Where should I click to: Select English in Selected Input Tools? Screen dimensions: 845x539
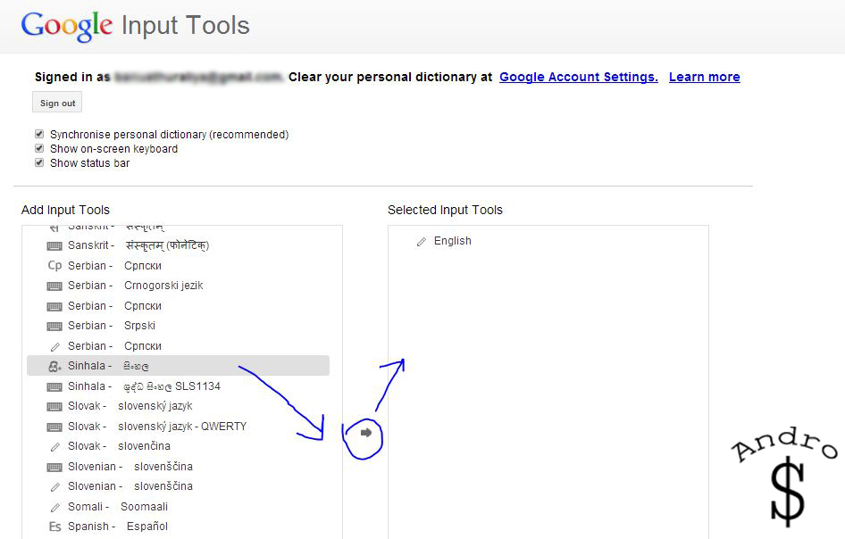tap(452, 241)
